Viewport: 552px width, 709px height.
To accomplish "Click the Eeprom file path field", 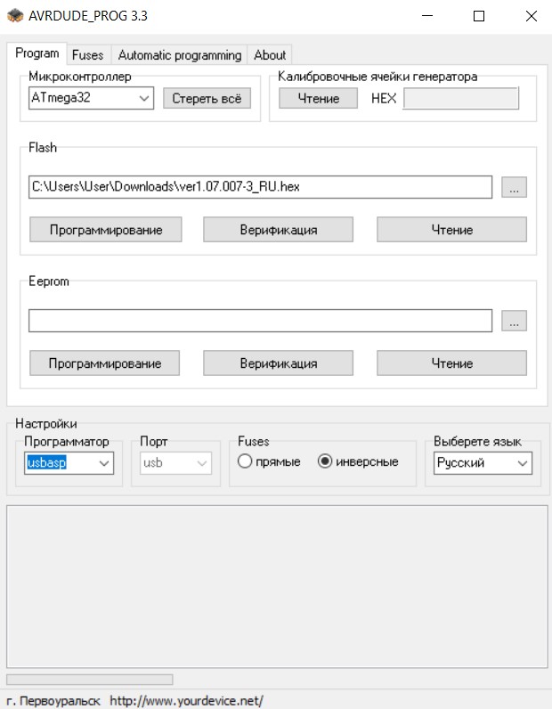I will click(x=260, y=321).
